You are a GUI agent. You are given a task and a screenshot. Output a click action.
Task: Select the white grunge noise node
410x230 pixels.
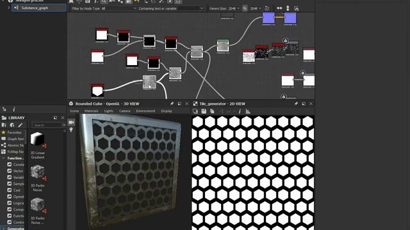[x=249, y=56]
